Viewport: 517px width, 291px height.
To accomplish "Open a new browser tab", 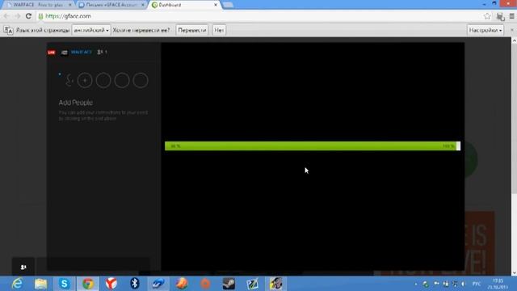I will [228, 5].
